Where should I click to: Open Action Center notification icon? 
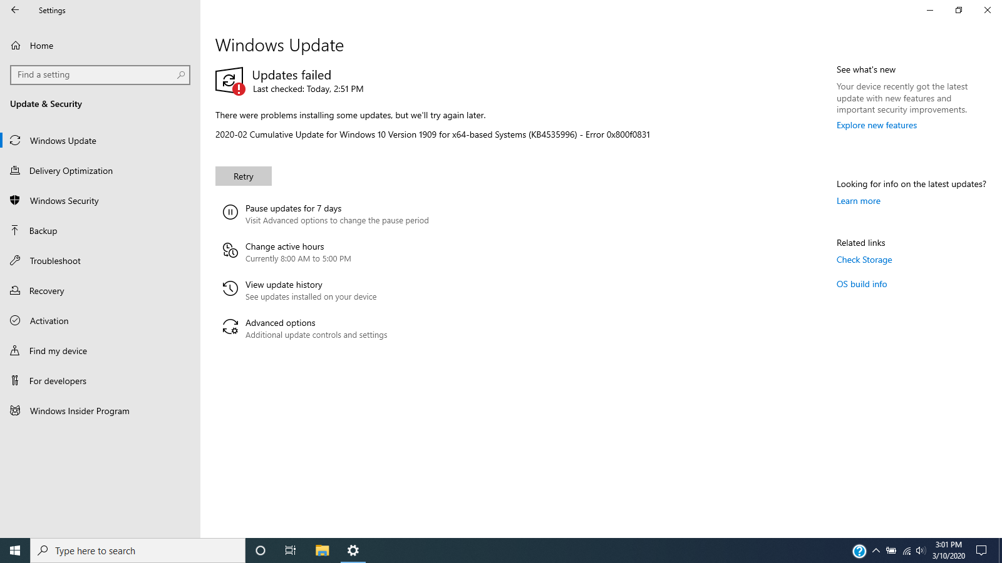tap(981, 550)
